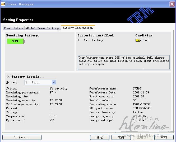Click the Power Manager title bar icon
This screenshot has height=142, width=176.
pos(3,4)
